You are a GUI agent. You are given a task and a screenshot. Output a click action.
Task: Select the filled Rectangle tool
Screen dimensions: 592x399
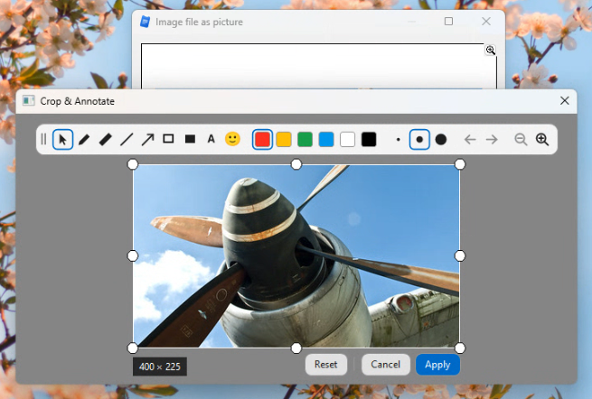pyautogui.click(x=190, y=139)
